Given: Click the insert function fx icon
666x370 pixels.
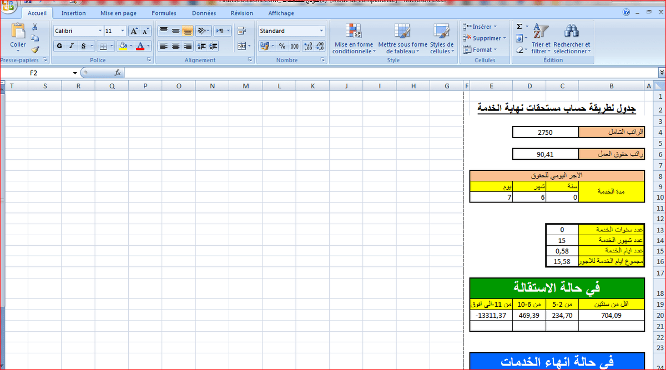Looking at the screenshot, I should point(118,73).
